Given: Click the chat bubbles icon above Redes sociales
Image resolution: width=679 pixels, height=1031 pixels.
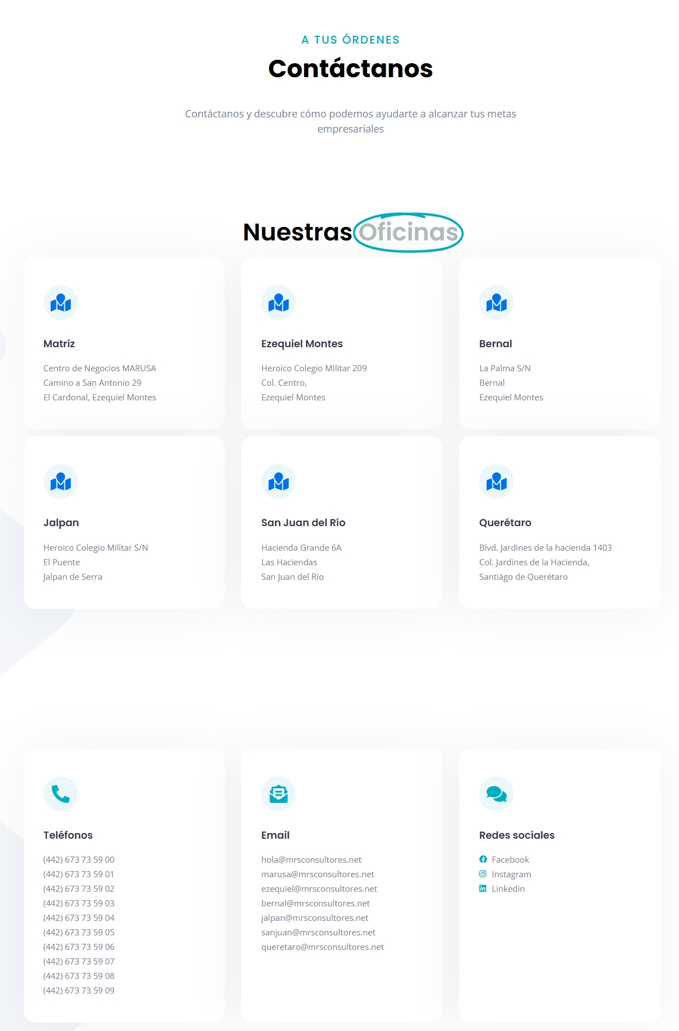Looking at the screenshot, I should pyautogui.click(x=496, y=794).
